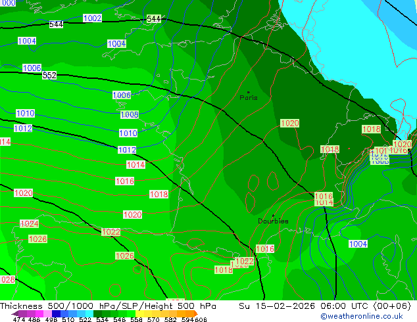The image size is (417, 322).
Task: Click the Thickness 500/1000 hPa/SLP/Height title
Action: tap(108, 306)
